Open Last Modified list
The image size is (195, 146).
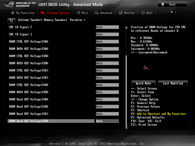coord(173,83)
